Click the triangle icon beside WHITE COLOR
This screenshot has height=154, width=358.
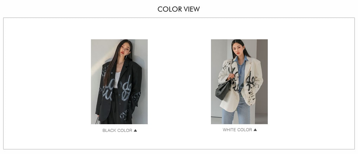pyautogui.click(x=255, y=130)
